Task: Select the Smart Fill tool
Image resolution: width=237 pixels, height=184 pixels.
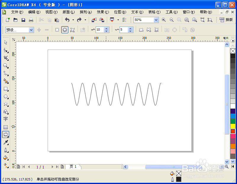Action: [x=6, y=81]
